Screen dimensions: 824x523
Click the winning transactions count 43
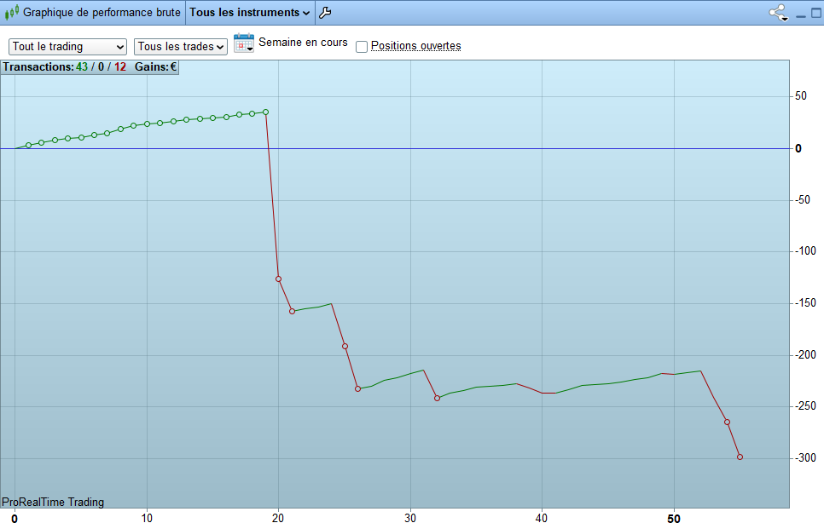81,67
